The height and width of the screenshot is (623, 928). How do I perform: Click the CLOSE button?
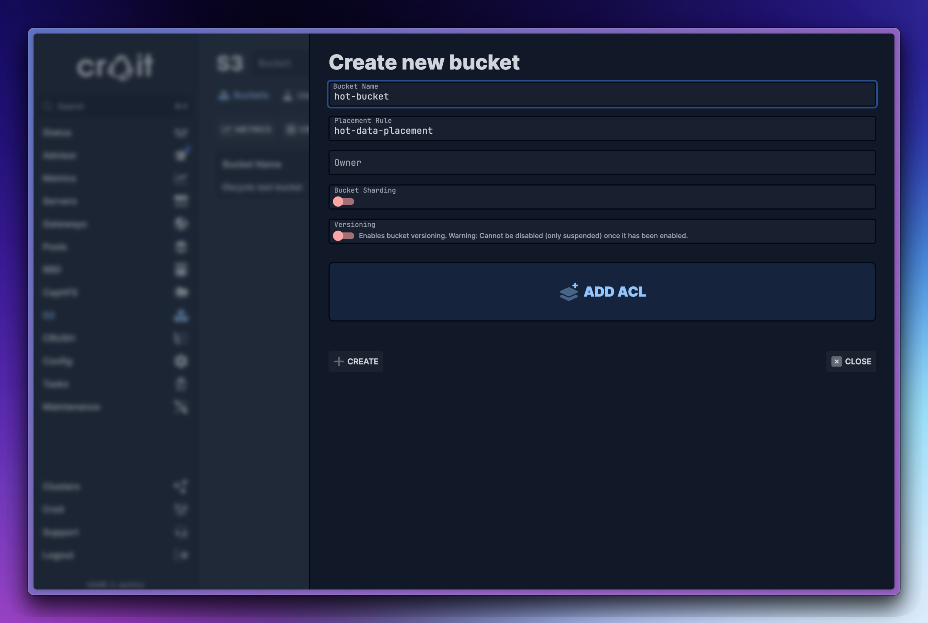click(x=851, y=361)
